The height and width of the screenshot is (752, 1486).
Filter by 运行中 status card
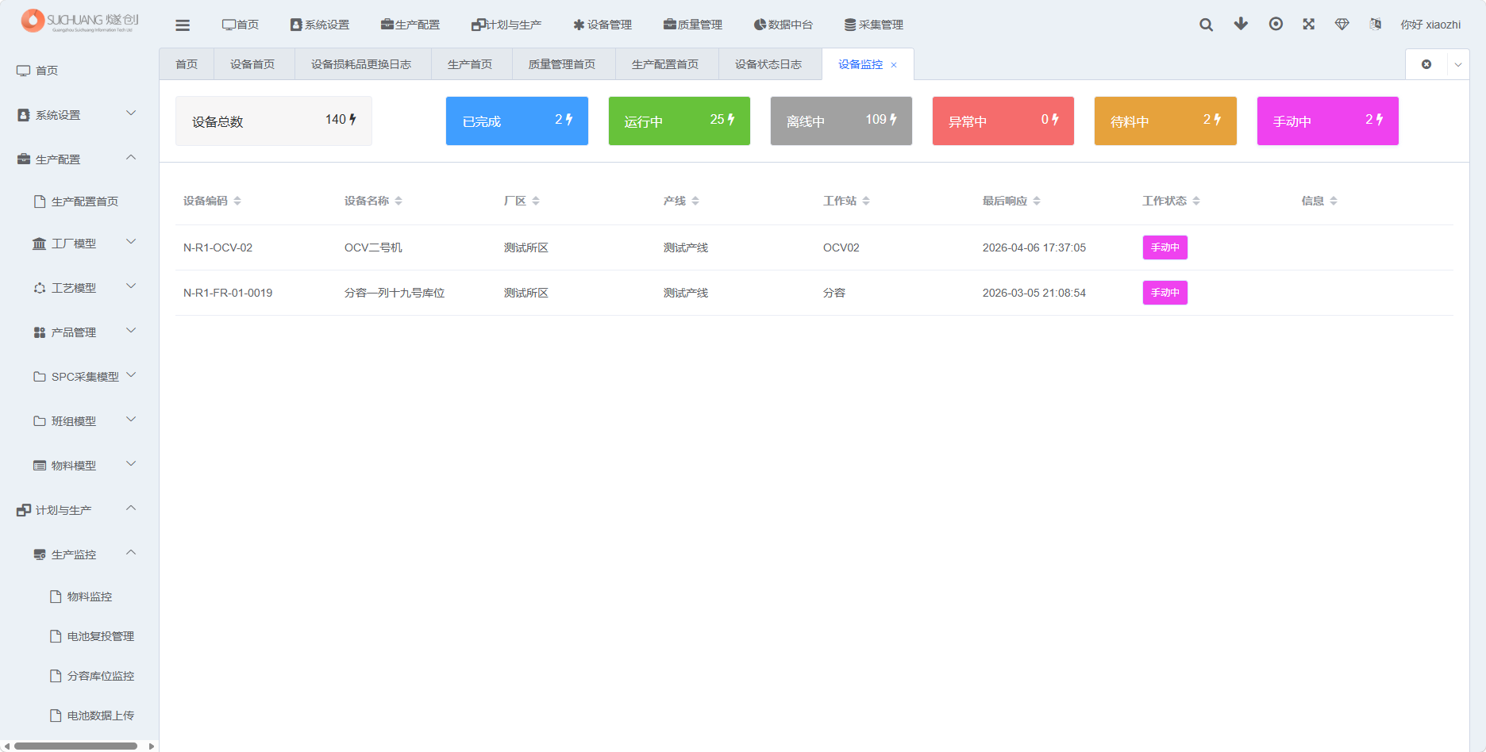[679, 121]
